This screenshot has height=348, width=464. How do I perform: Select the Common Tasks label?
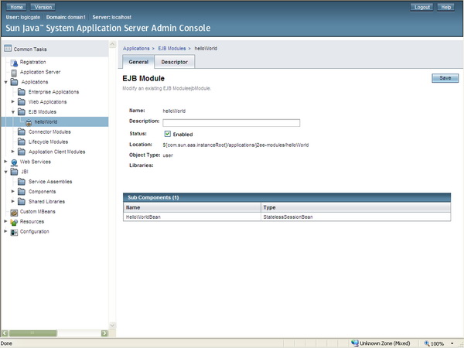[x=30, y=49]
